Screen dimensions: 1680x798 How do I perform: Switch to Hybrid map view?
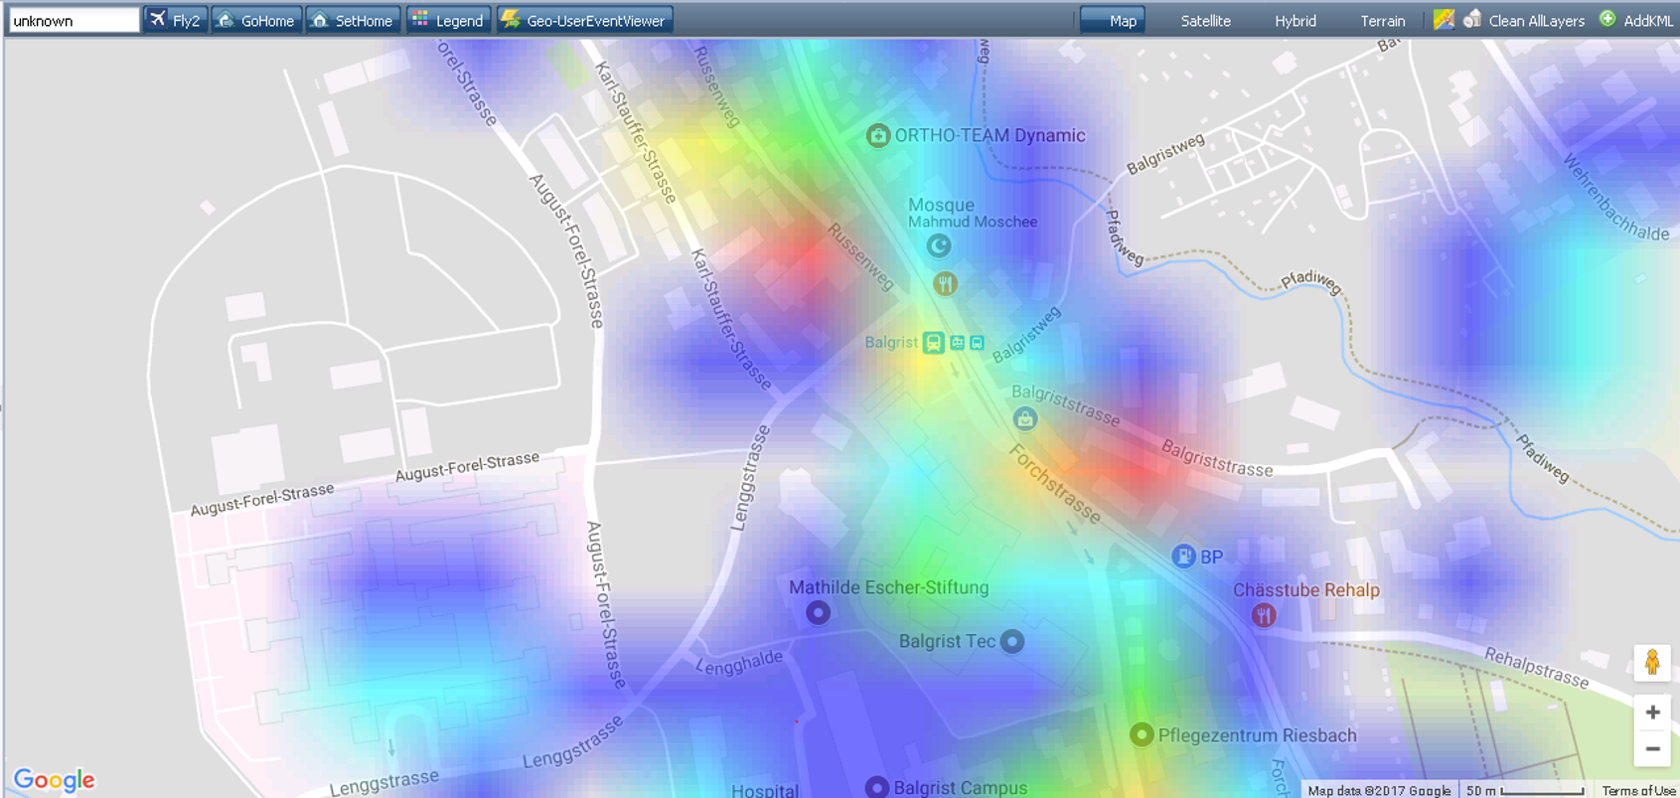click(x=1295, y=20)
